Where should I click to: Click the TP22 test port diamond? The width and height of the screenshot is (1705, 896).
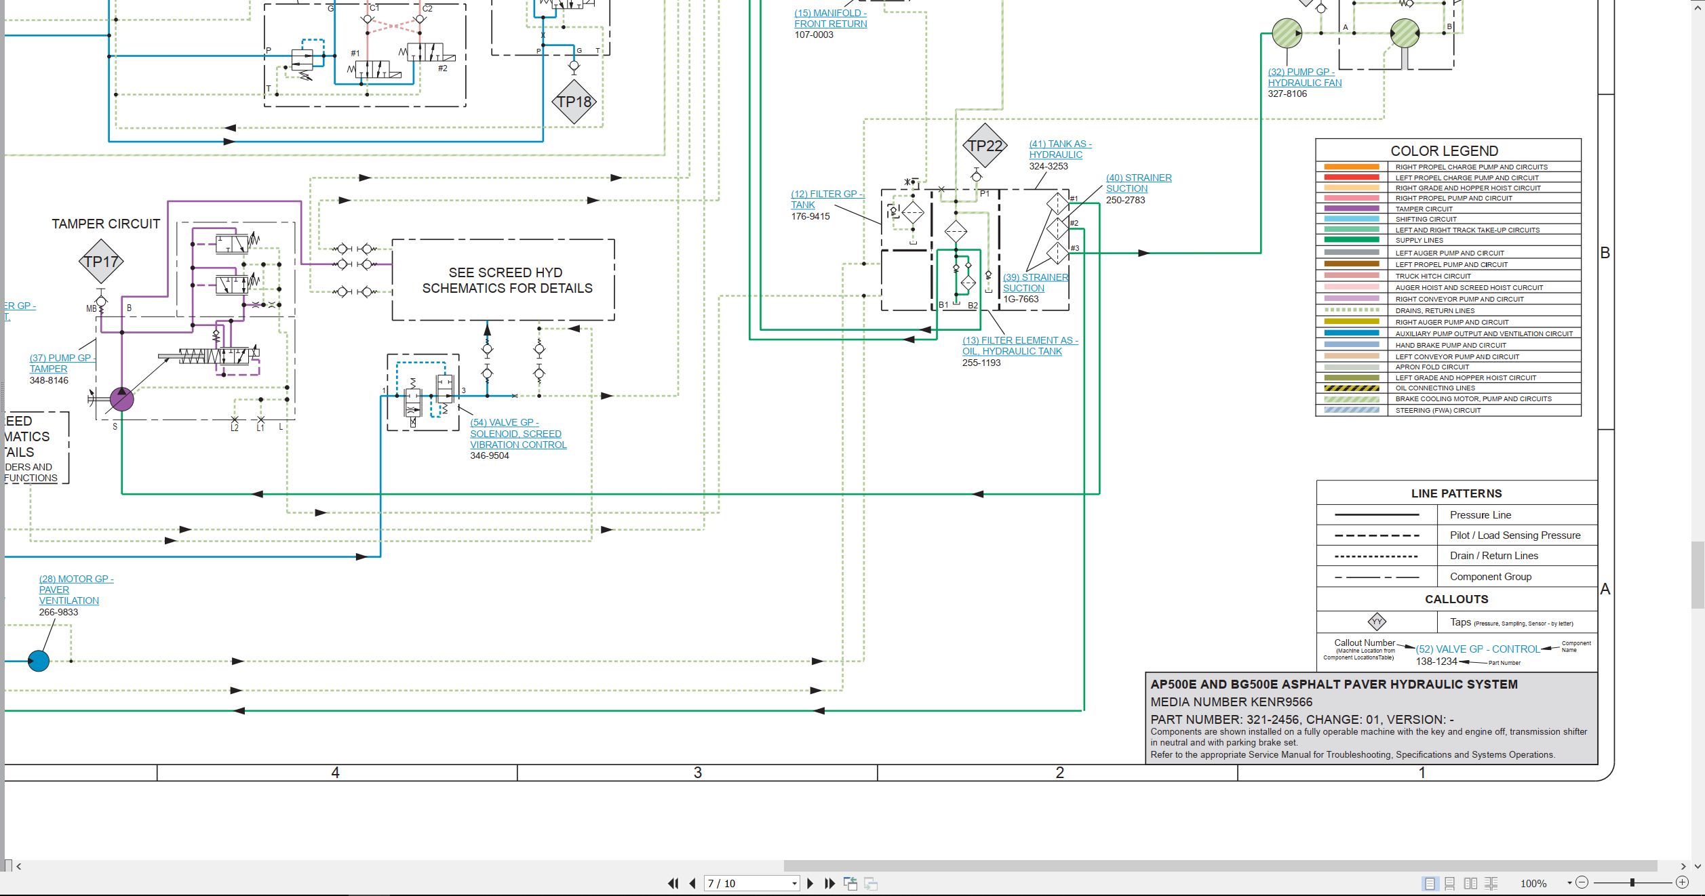point(985,146)
